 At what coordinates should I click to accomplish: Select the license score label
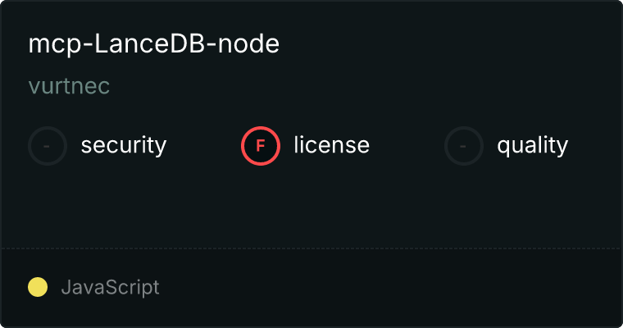coord(332,144)
